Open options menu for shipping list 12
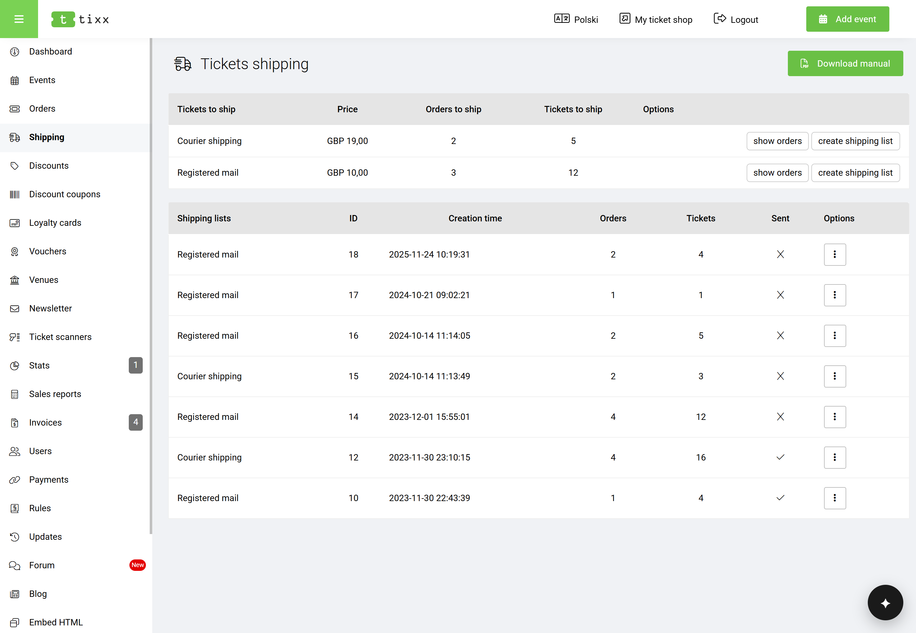 click(835, 458)
